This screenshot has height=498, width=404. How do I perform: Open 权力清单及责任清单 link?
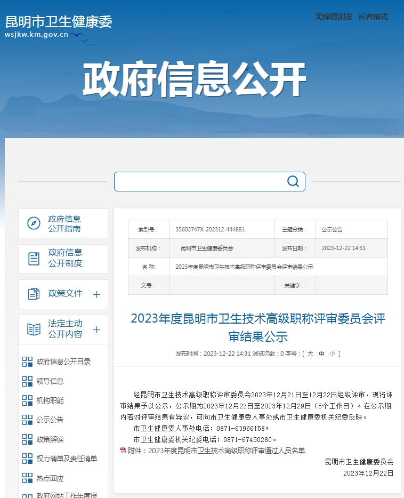click(x=67, y=459)
